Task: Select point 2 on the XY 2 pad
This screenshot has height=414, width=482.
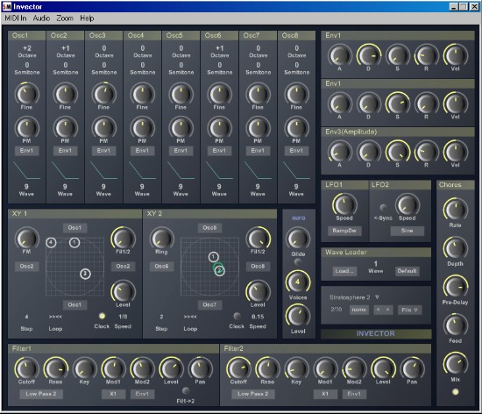Action: (x=219, y=271)
